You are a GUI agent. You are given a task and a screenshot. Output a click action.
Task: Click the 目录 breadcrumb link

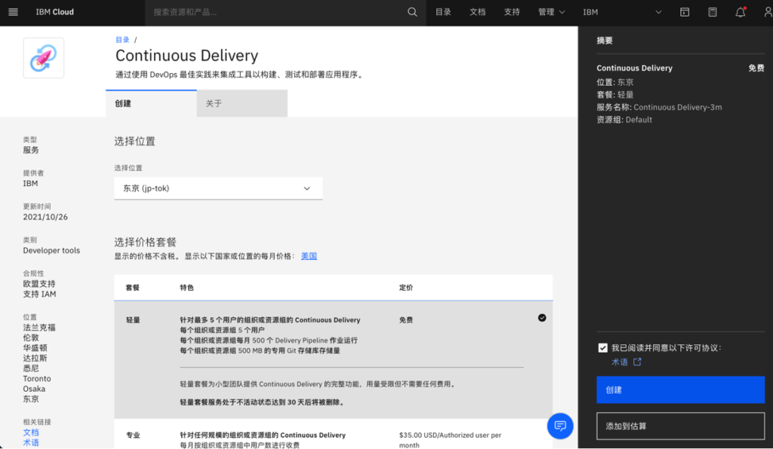pos(122,40)
